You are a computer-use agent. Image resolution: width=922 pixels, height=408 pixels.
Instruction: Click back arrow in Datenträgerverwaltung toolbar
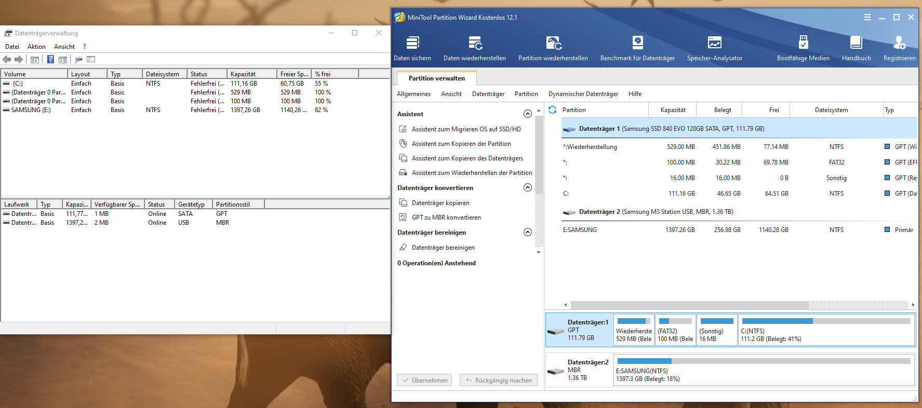click(x=7, y=59)
